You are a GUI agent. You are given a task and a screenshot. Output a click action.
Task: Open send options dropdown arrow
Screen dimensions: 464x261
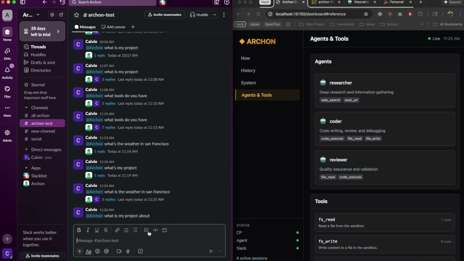[219, 251]
